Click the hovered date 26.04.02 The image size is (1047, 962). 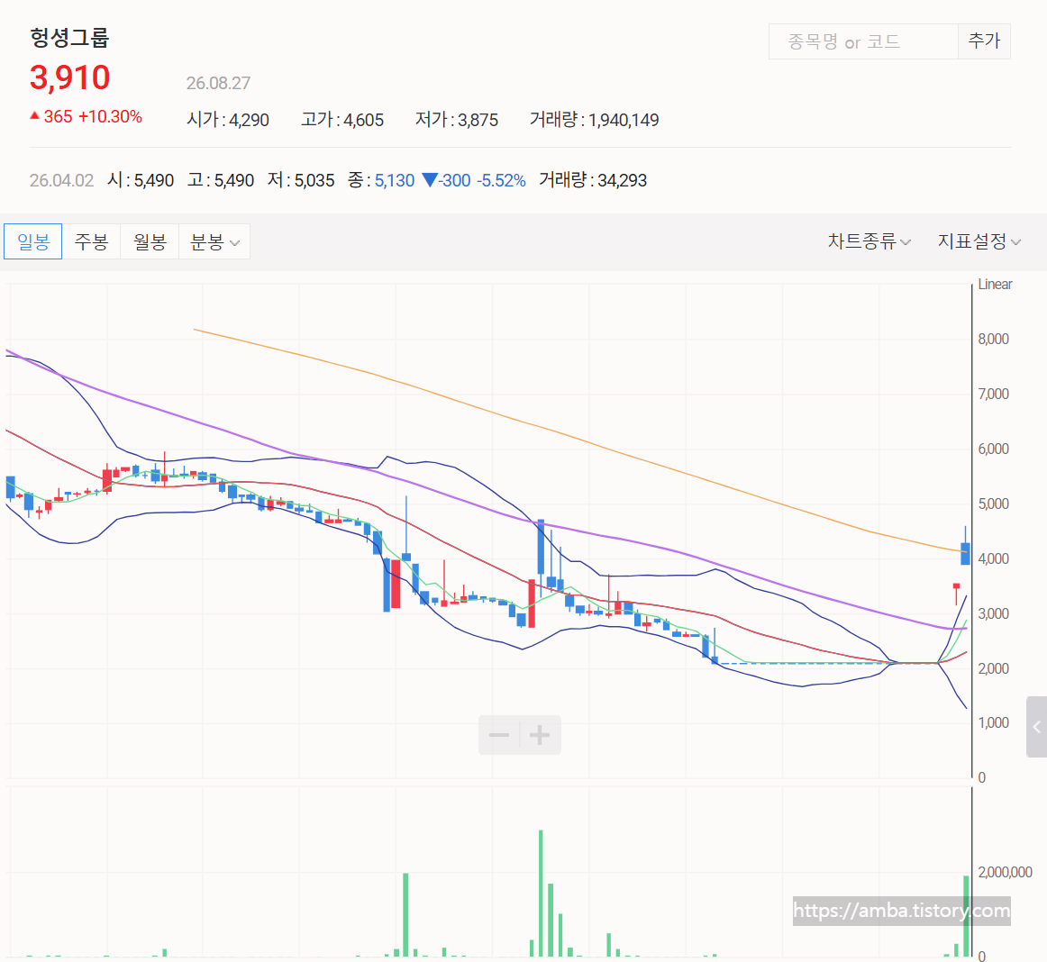pos(61,181)
